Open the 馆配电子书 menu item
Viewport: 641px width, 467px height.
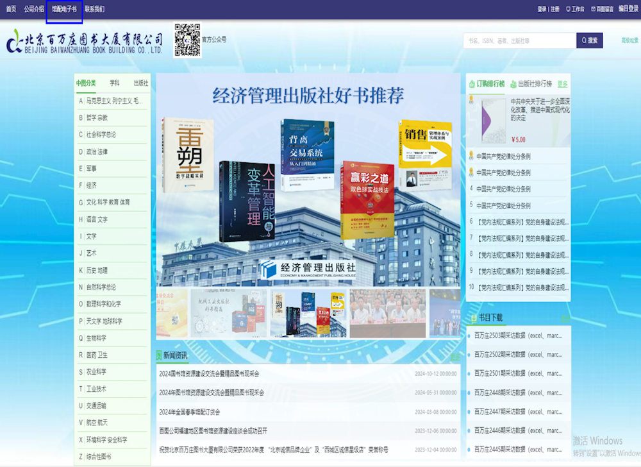(x=64, y=9)
